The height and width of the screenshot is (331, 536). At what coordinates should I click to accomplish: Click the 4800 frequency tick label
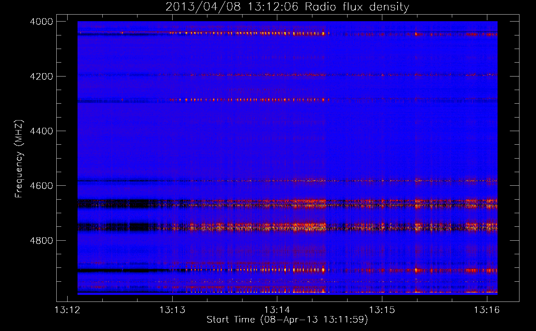tap(41, 241)
